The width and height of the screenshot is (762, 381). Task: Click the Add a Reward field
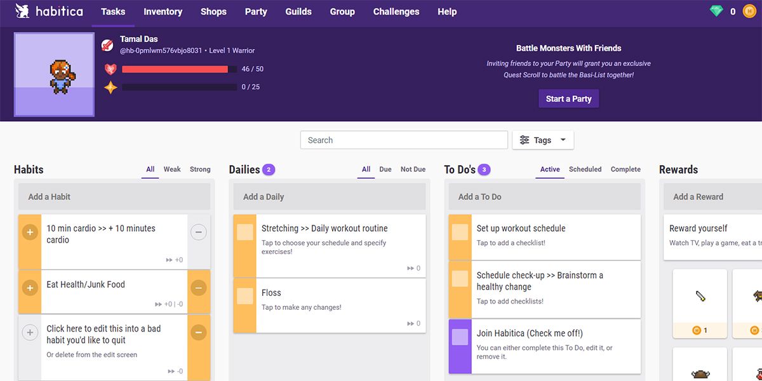[x=712, y=197]
